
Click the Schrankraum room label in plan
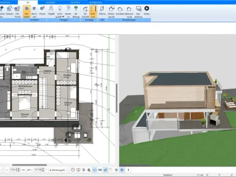[25, 86]
